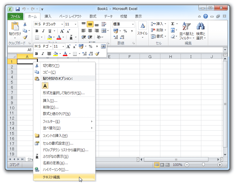Click the Clear eraser icon in editing group
Viewport: 236px width, 185px height.
pyautogui.click(x=173, y=36)
